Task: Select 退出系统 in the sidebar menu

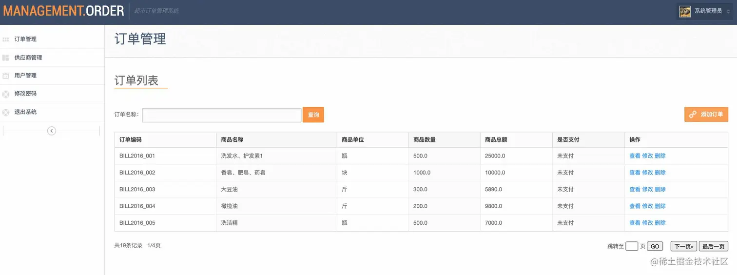Action: pos(52,112)
